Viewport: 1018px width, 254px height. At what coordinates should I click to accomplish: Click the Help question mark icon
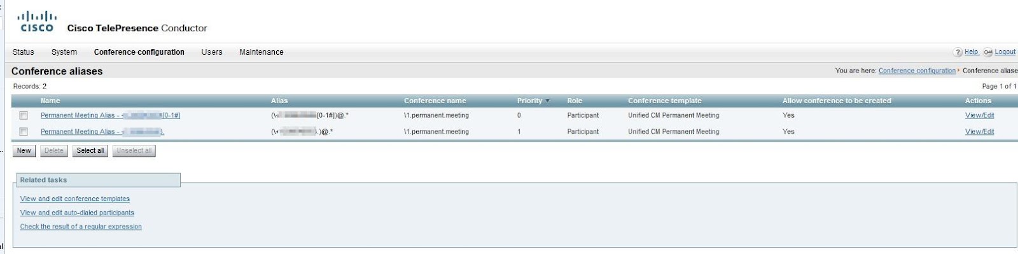point(958,52)
